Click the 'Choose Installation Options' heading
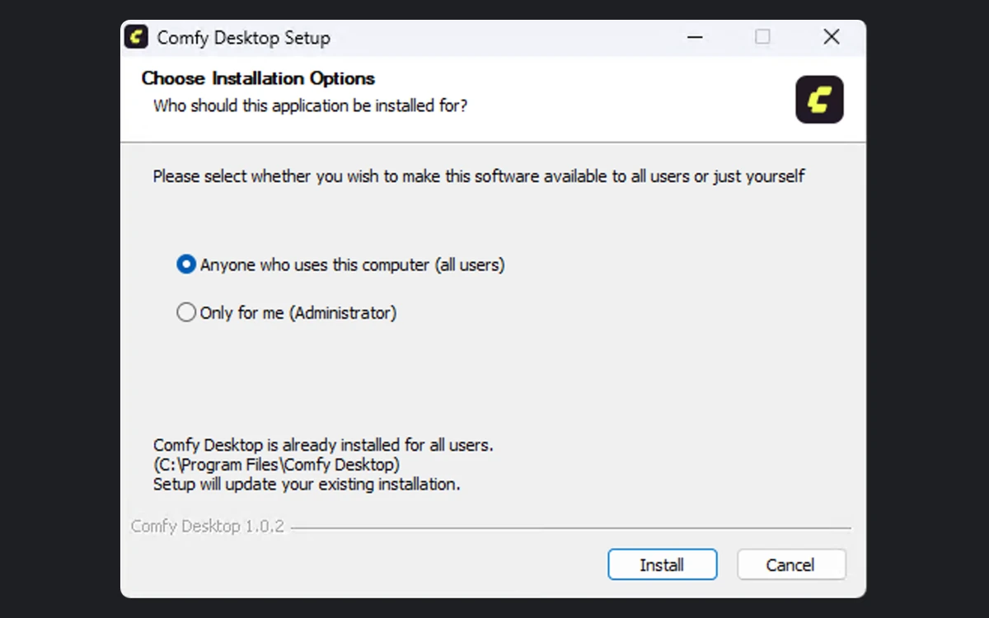989x618 pixels. coord(258,78)
